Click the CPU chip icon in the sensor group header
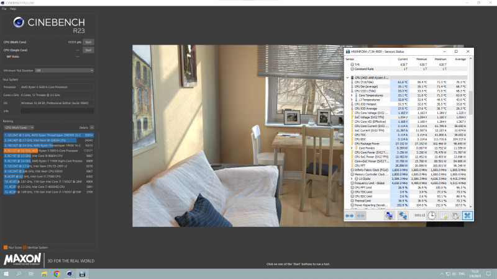Viewport: 497px width, 279px height. 352,78
